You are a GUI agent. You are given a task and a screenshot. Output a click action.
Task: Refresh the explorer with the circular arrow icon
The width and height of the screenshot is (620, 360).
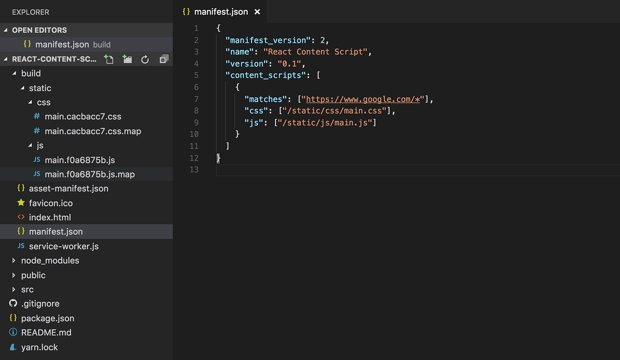(x=145, y=59)
